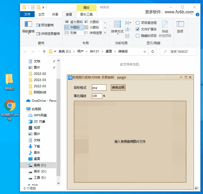Open the sort by icon
This screenshot has height=194, width=203.
point(117,24)
